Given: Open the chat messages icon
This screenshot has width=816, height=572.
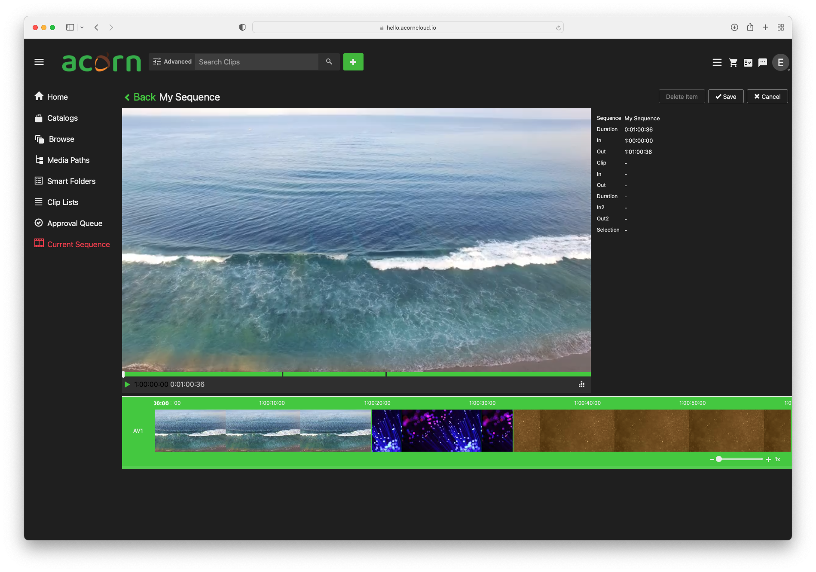Looking at the screenshot, I should pyautogui.click(x=763, y=62).
